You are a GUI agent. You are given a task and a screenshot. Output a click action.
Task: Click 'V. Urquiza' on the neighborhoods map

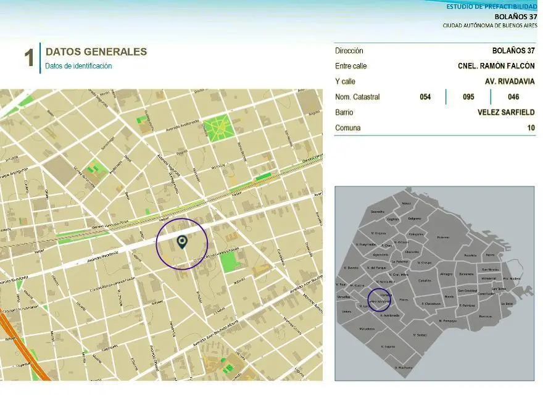point(378,233)
